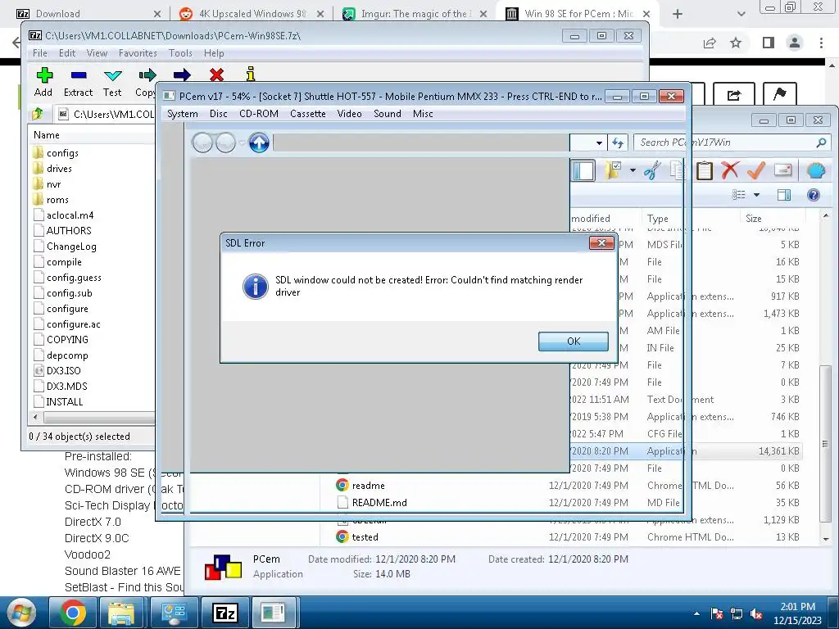Close the Download Chrome tab
Screen dimensions: 839x629
point(157,14)
